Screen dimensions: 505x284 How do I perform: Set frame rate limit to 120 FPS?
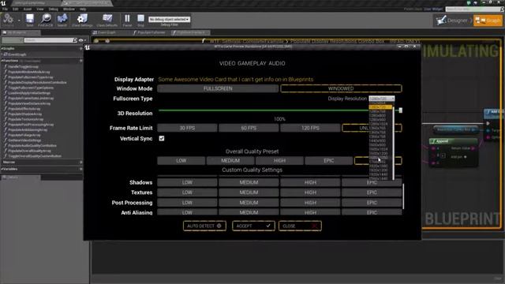tap(310, 128)
